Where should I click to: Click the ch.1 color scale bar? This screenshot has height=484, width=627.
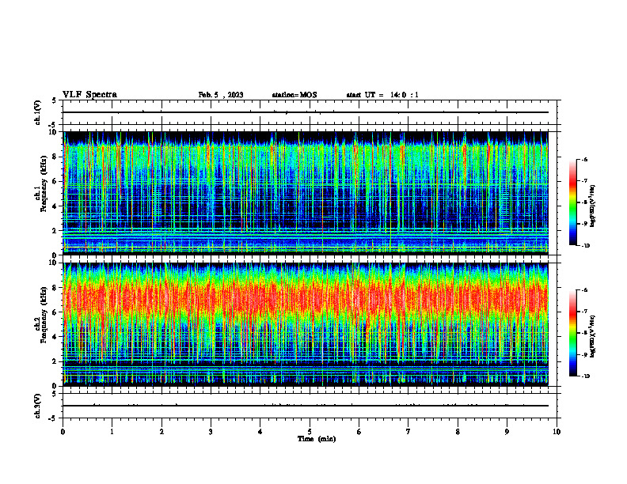pyautogui.click(x=572, y=202)
